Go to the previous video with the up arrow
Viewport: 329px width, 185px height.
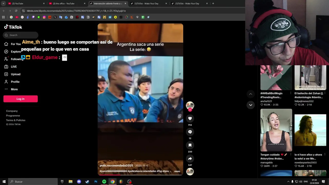point(251,94)
